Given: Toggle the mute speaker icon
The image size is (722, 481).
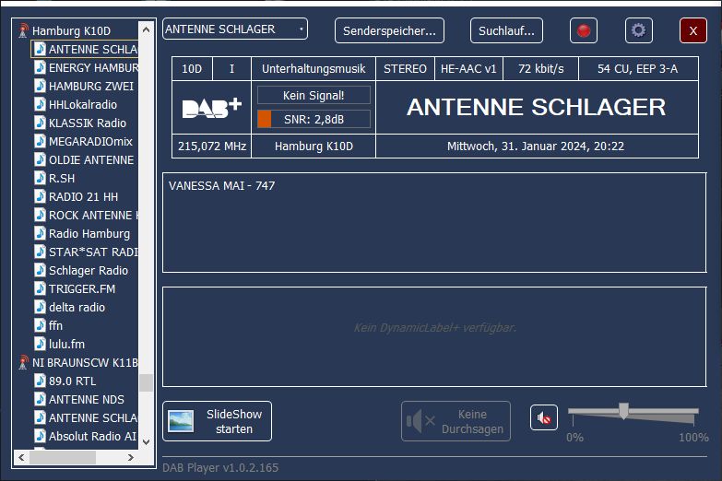Looking at the screenshot, I should (x=544, y=418).
